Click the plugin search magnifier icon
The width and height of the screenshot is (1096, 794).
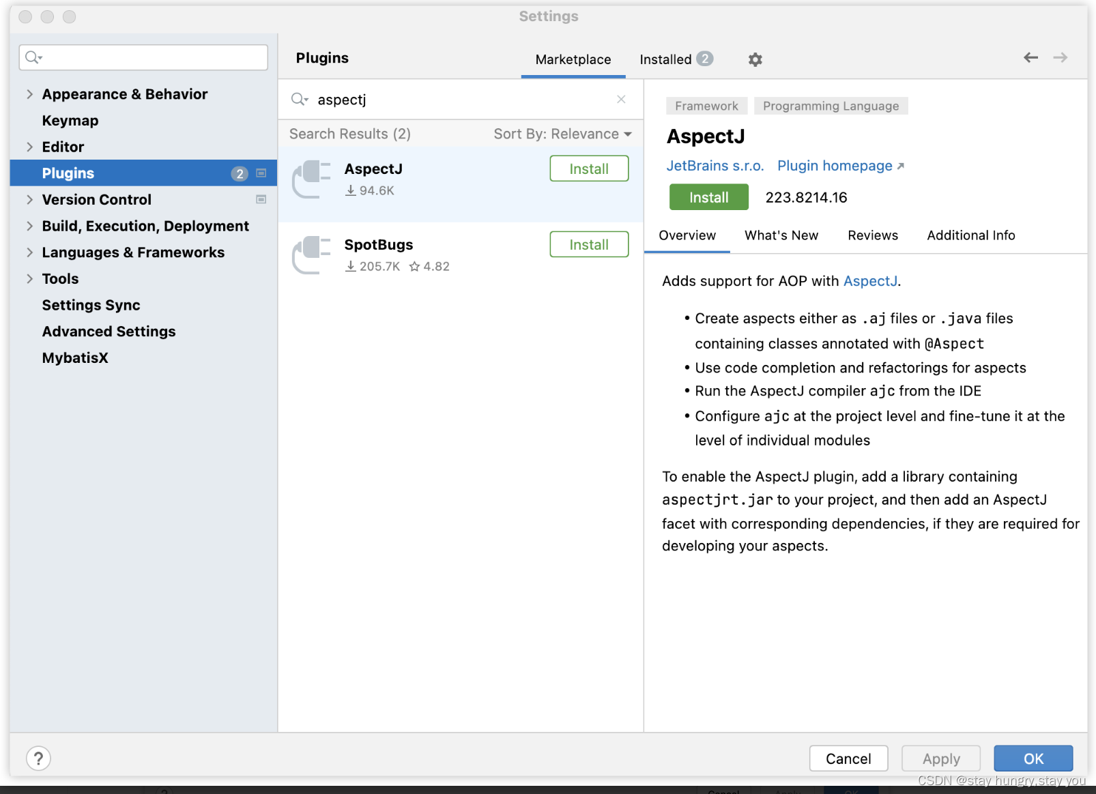pyautogui.click(x=300, y=100)
